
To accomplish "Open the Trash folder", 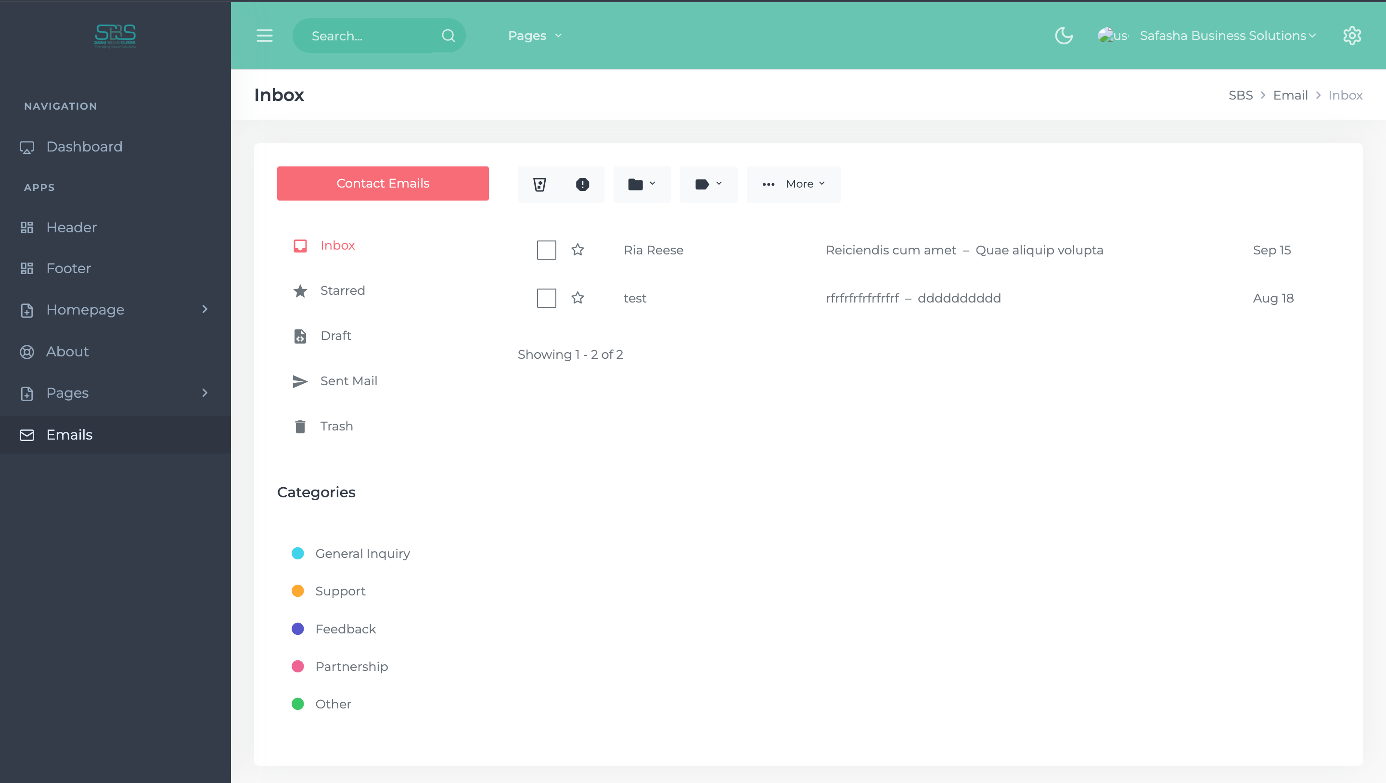I will coord(323,426).
